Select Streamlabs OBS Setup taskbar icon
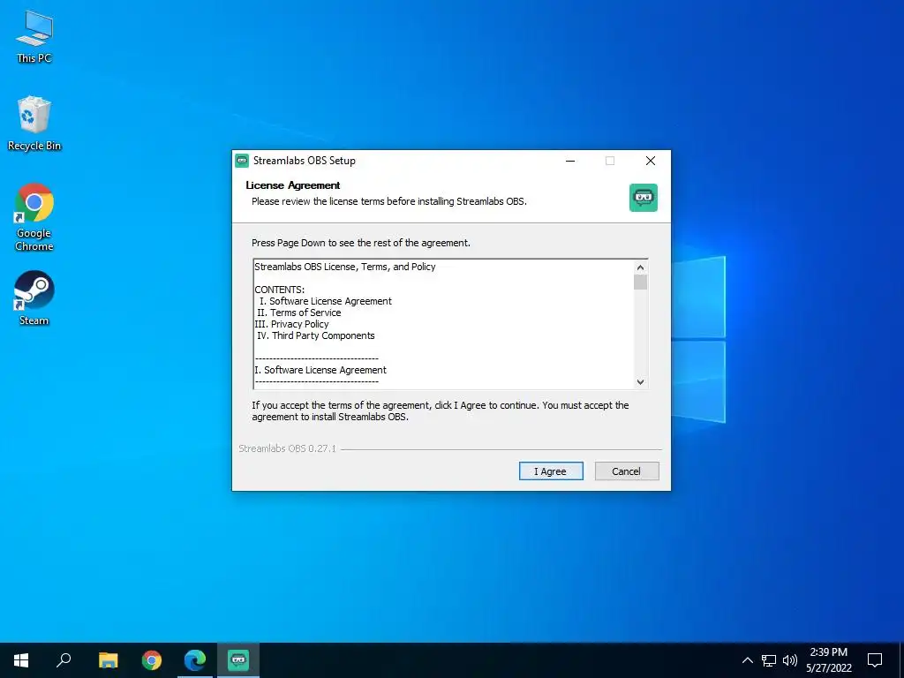 (x=238, y=660)
